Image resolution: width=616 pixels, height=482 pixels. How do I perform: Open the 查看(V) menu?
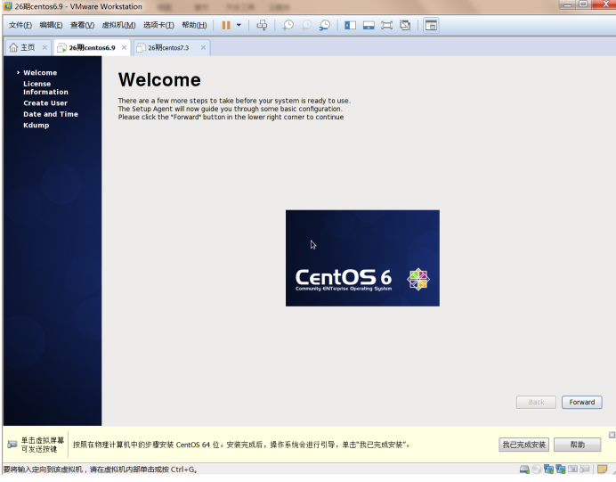(82, 25)
